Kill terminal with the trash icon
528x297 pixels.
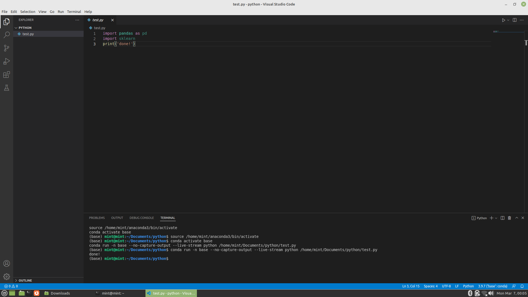coord(509,218)
